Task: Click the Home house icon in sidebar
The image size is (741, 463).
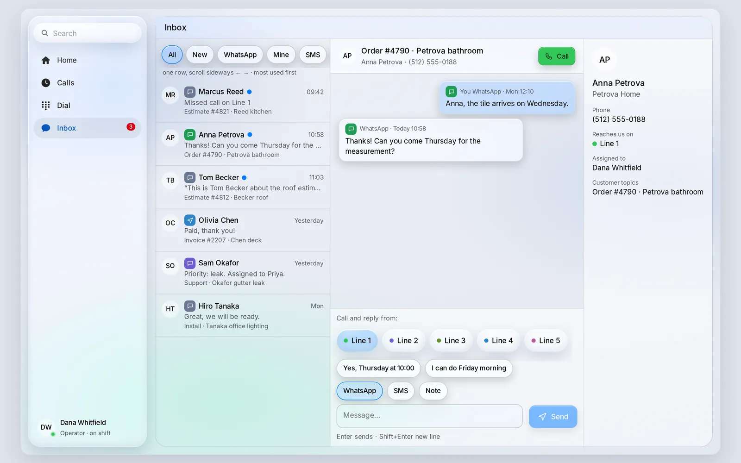Action: tap(46, 60)
